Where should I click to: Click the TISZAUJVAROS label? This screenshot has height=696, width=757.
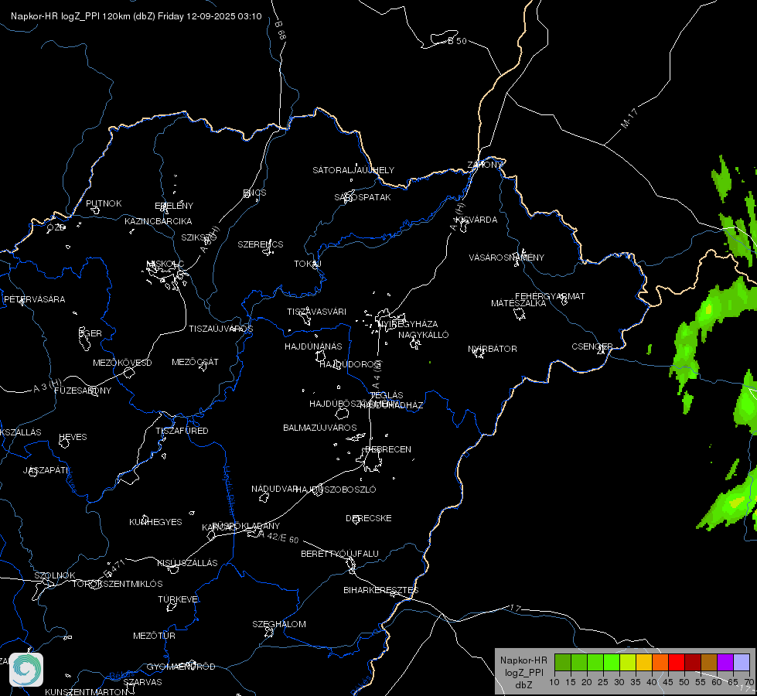tap(221, 329)
